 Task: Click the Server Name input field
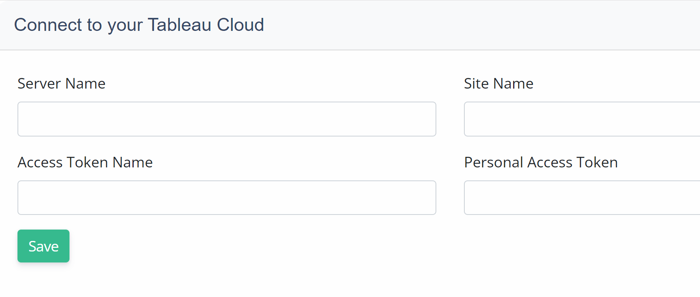point(227,119)
